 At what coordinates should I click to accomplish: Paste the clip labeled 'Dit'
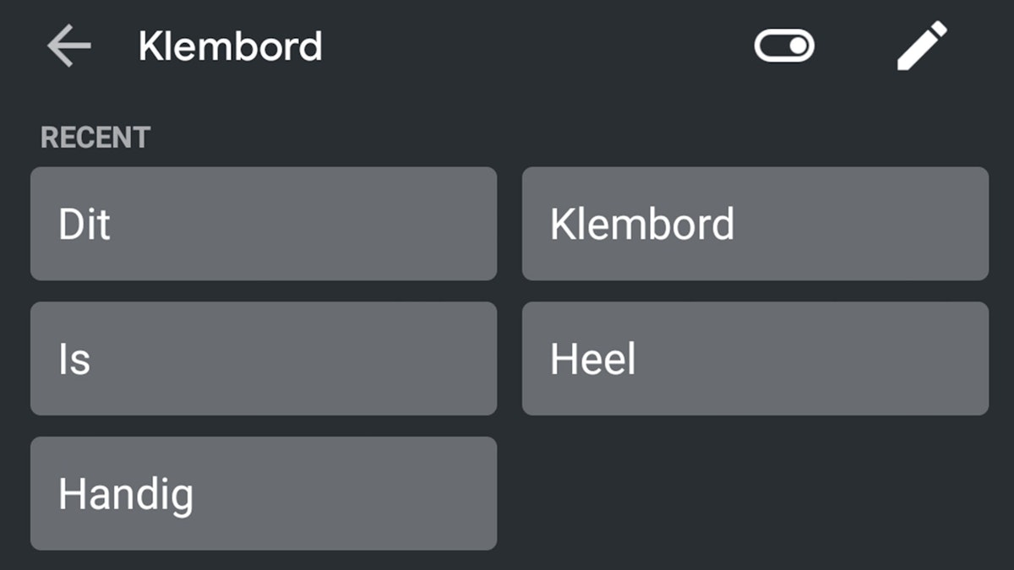pos(264,224)
